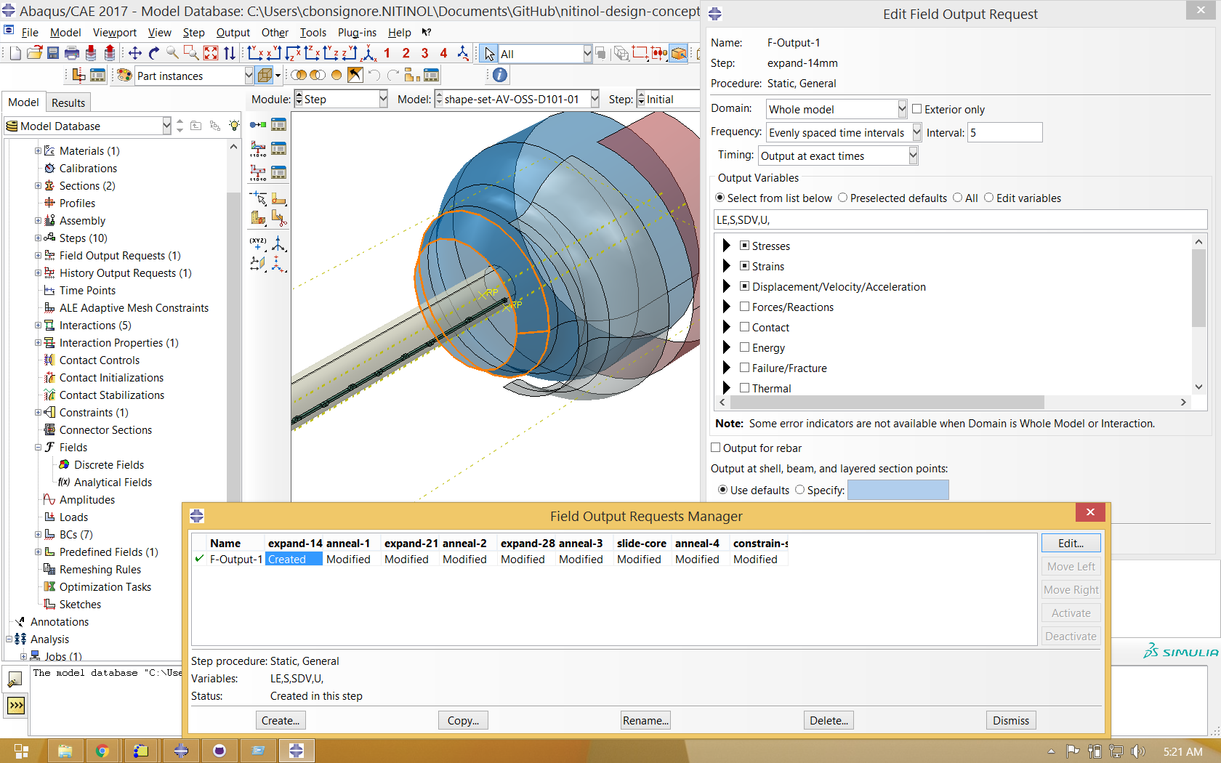Click the New model database icon
Image resolution: width=1221 pixels, height=763 pixels.
(15, 53)
